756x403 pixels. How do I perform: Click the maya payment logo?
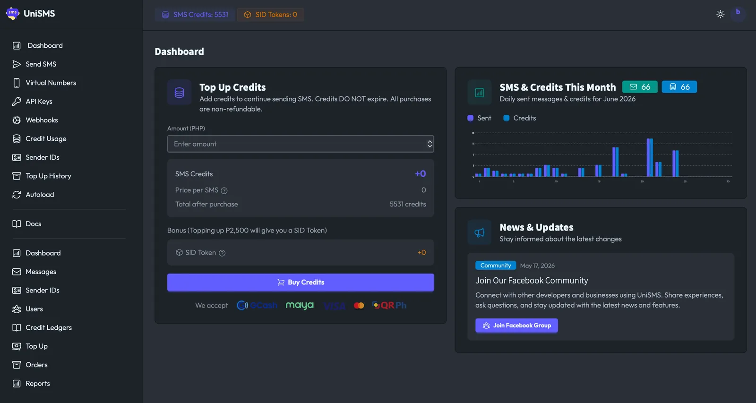pos(300,306)
